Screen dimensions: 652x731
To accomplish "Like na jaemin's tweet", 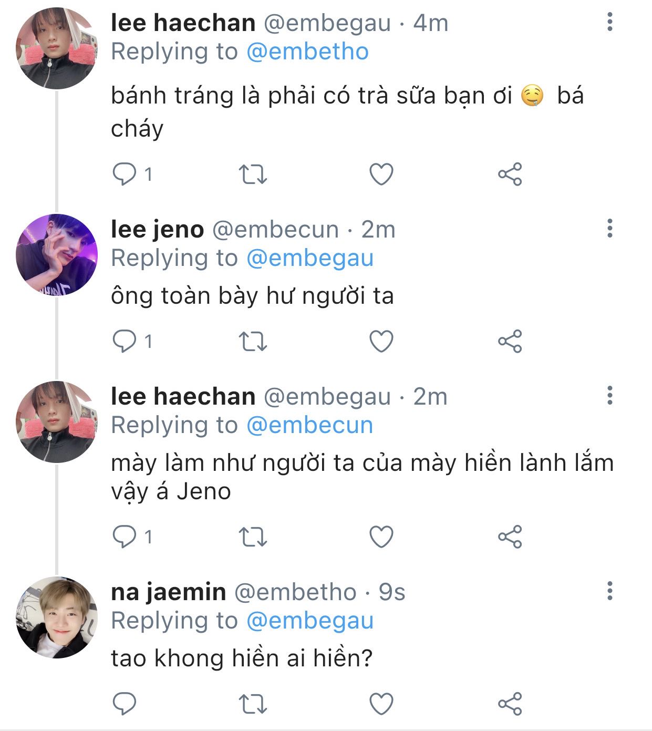I will pyautogui.click(x=381, y=704).
